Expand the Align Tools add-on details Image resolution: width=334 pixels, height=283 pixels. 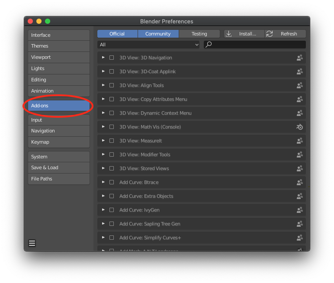[x=103, y=85]
